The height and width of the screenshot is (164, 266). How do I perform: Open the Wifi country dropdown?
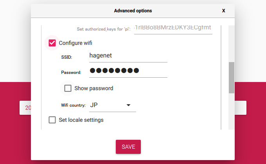point(113,105)
